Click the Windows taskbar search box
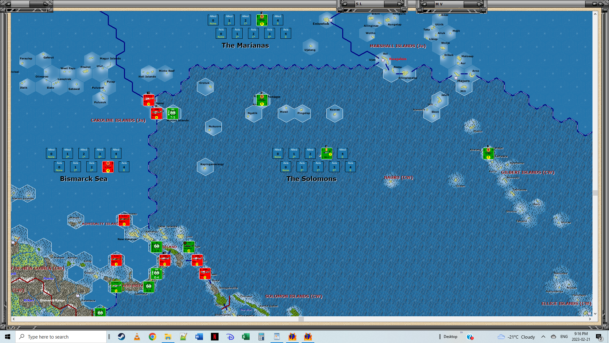This screenshot has height=343, width=609. click(x=61, y=337)
